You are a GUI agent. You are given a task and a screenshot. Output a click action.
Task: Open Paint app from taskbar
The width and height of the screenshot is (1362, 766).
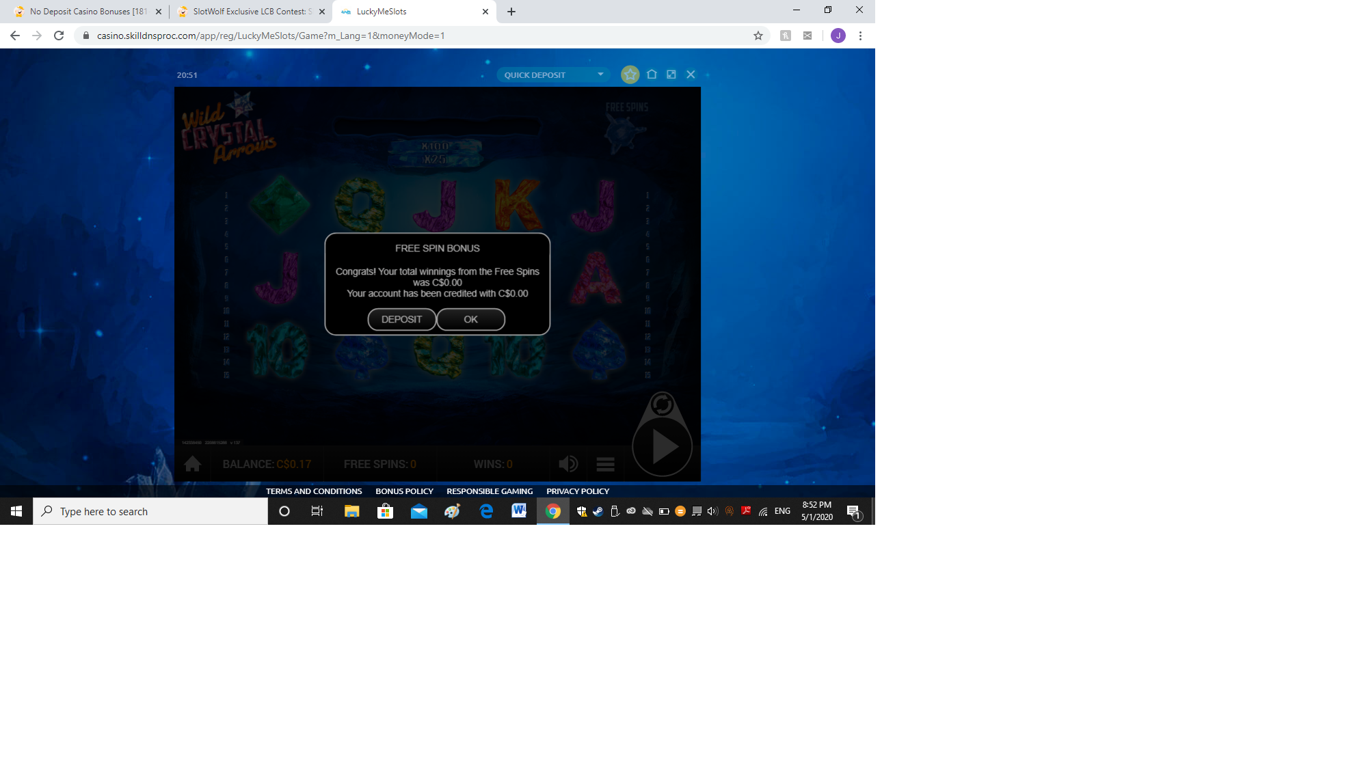pyautogui.click(x=452, y=511)
